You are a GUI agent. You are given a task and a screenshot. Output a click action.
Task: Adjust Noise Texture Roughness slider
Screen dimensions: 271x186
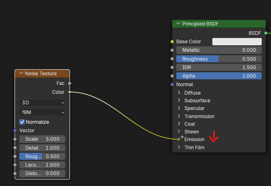point(42,156)
